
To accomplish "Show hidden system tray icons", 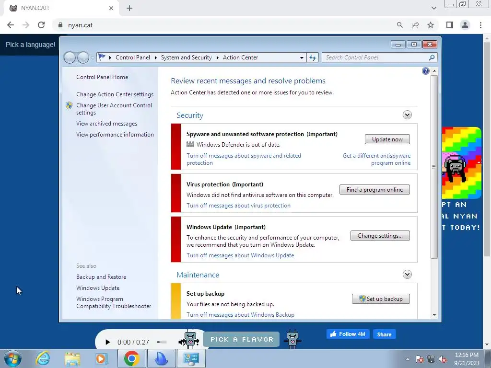I will (408, 359).
